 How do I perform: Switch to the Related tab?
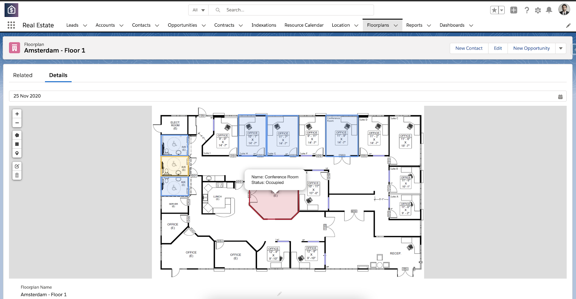(x=23, y=75)
